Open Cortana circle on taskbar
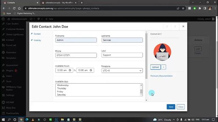This screenshot has width=218, height=122. pyautogui.click(x=15, y=120)
